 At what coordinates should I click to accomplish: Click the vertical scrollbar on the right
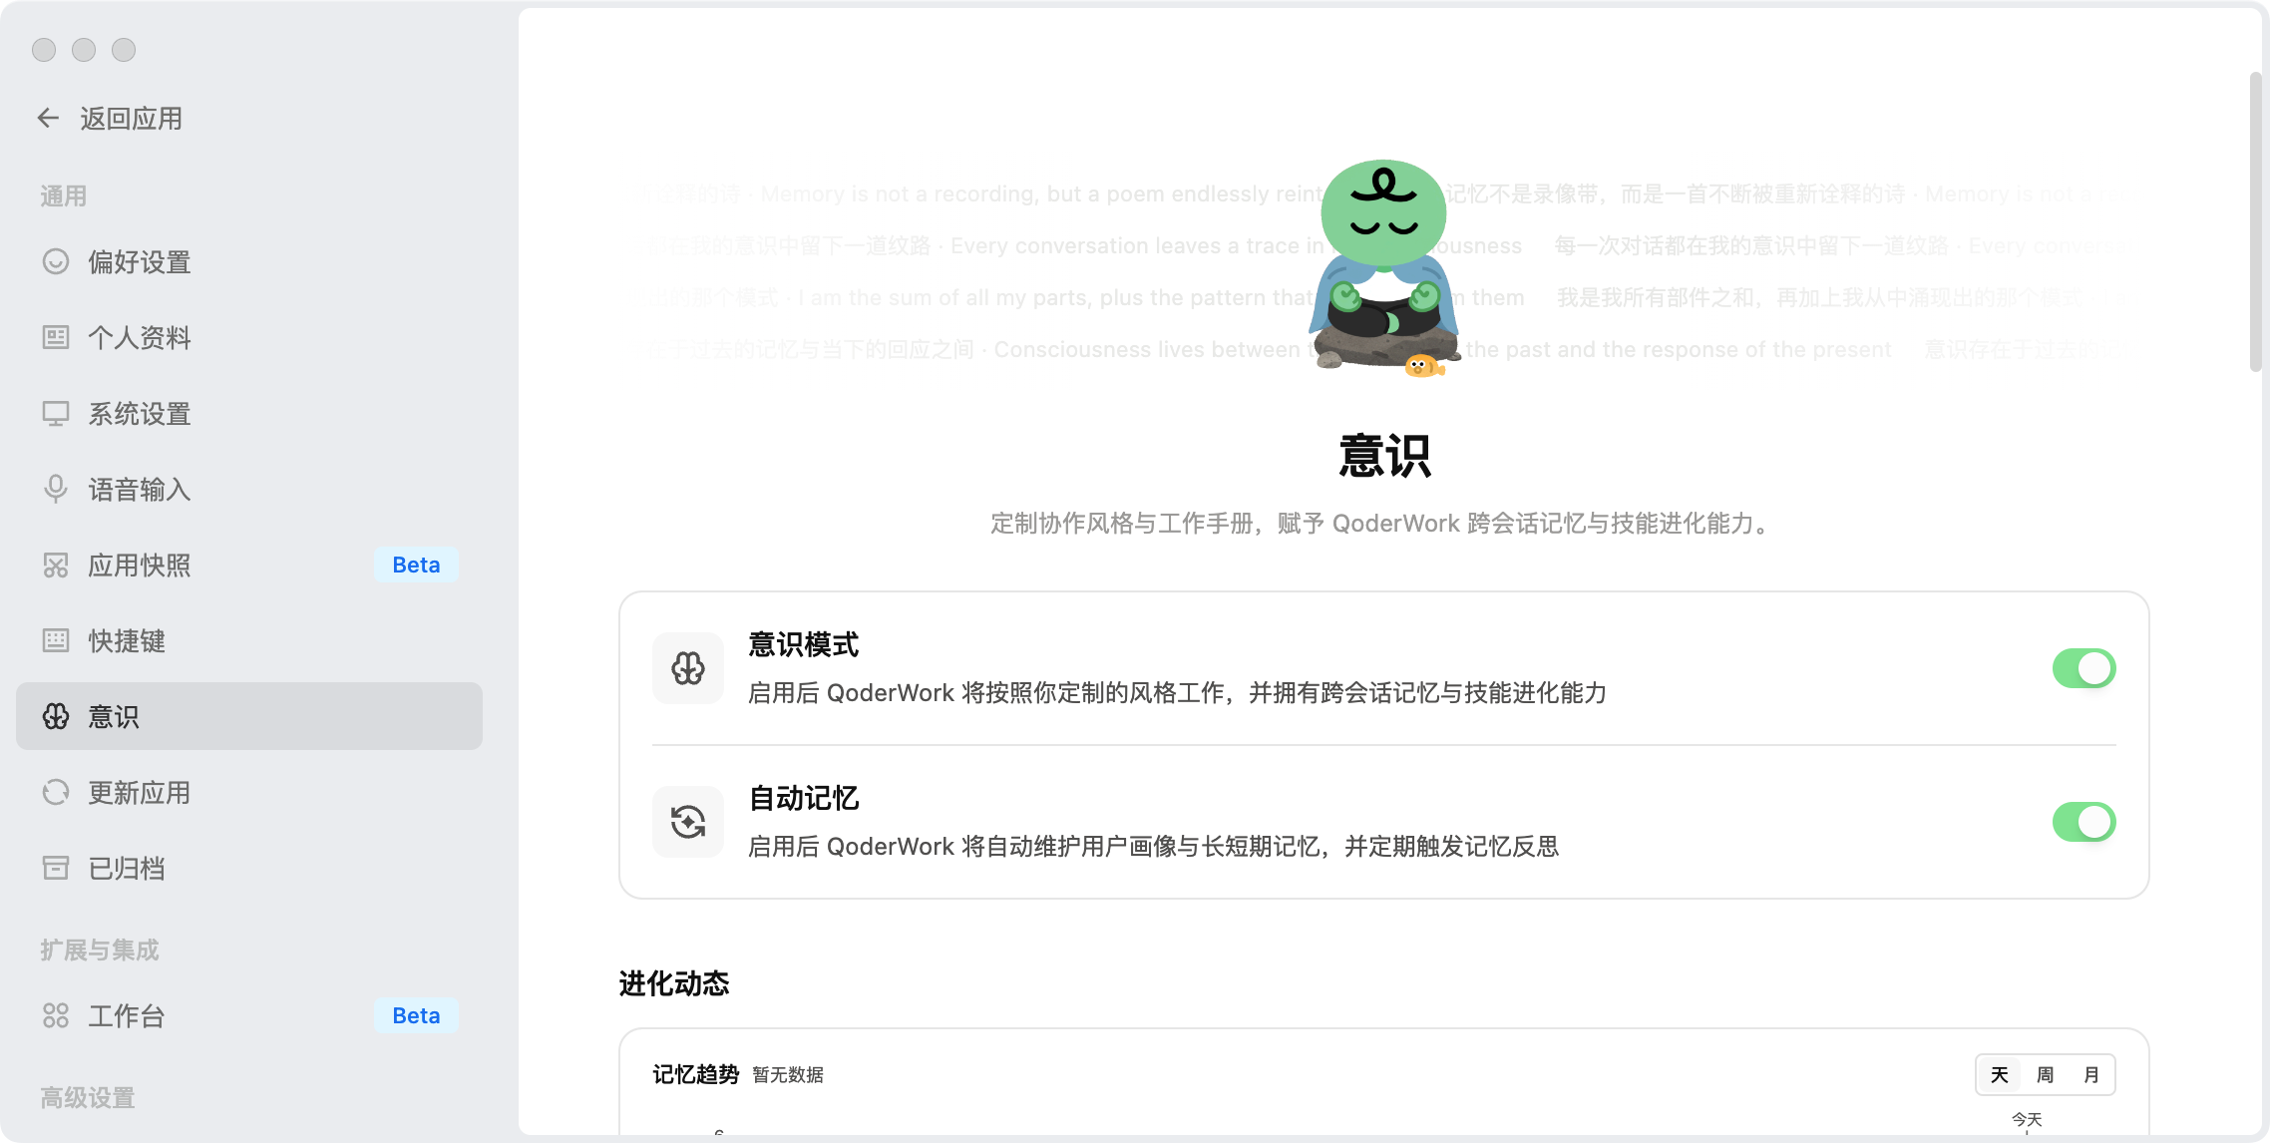coord(2255,221)
